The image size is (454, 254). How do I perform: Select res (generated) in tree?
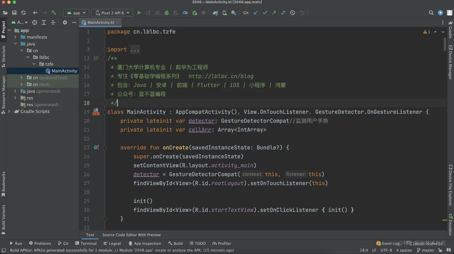pyautogui.click(x=39, y=105)
